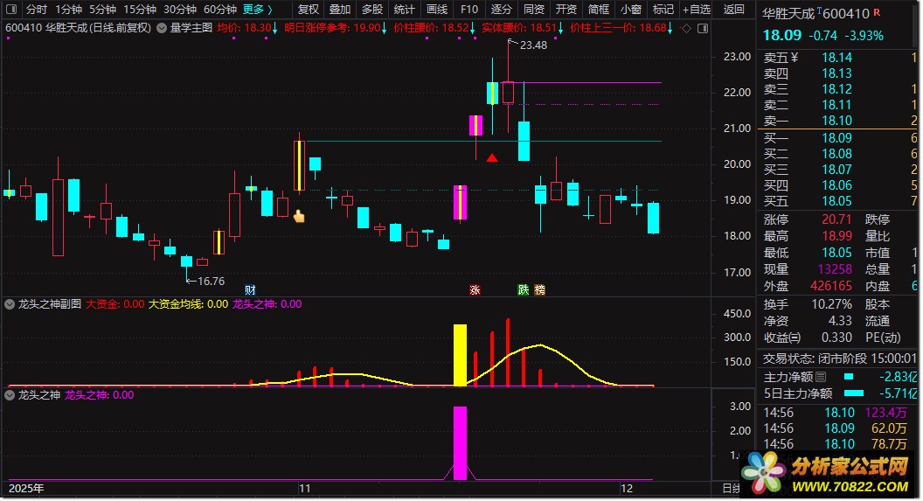
Task: Click the yellow bar in 龙头之神副图
Action: pyautogui.click(x=460, y=355)
